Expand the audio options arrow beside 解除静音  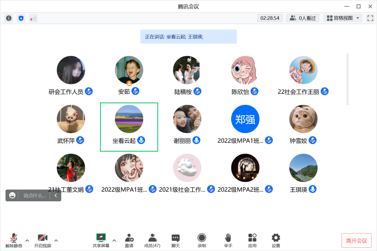27,240
